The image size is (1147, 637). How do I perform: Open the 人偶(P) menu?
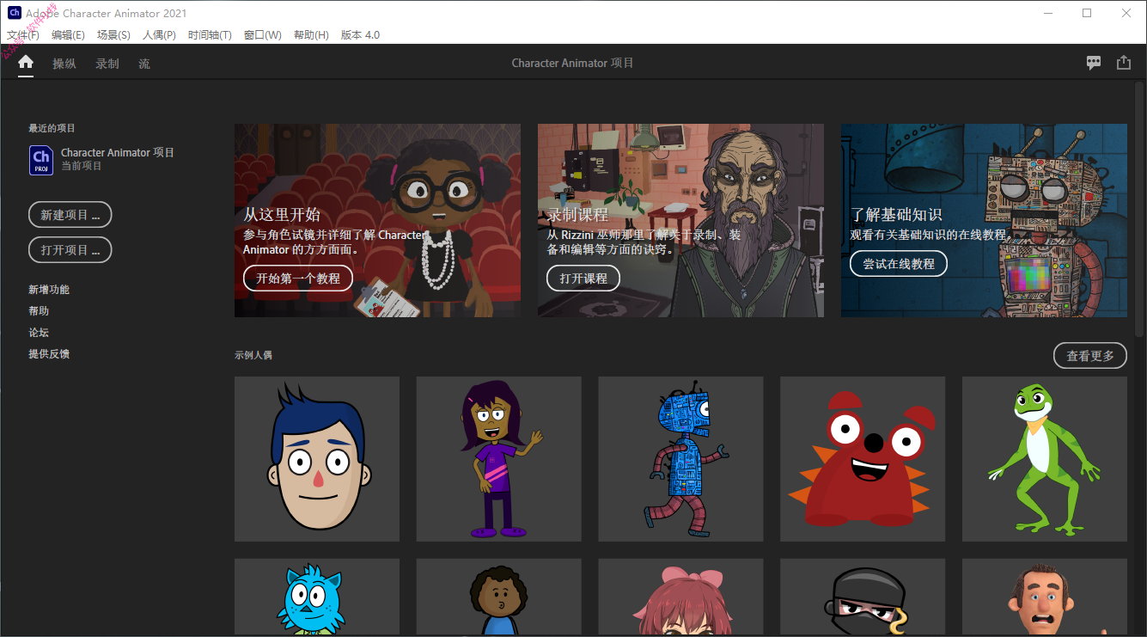click(159, 35)
